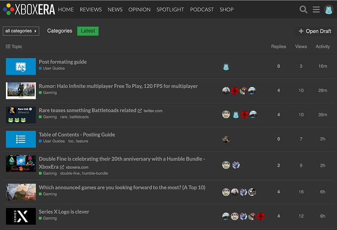Open Which announced games topic
This screenshot has width=337, height=230.
(122, 187)
